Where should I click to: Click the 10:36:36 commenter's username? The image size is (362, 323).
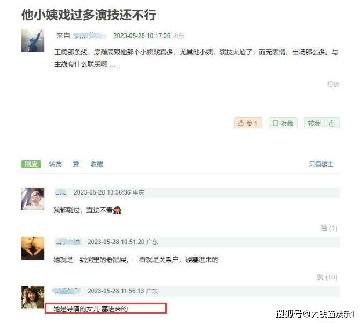coord(61,192)
